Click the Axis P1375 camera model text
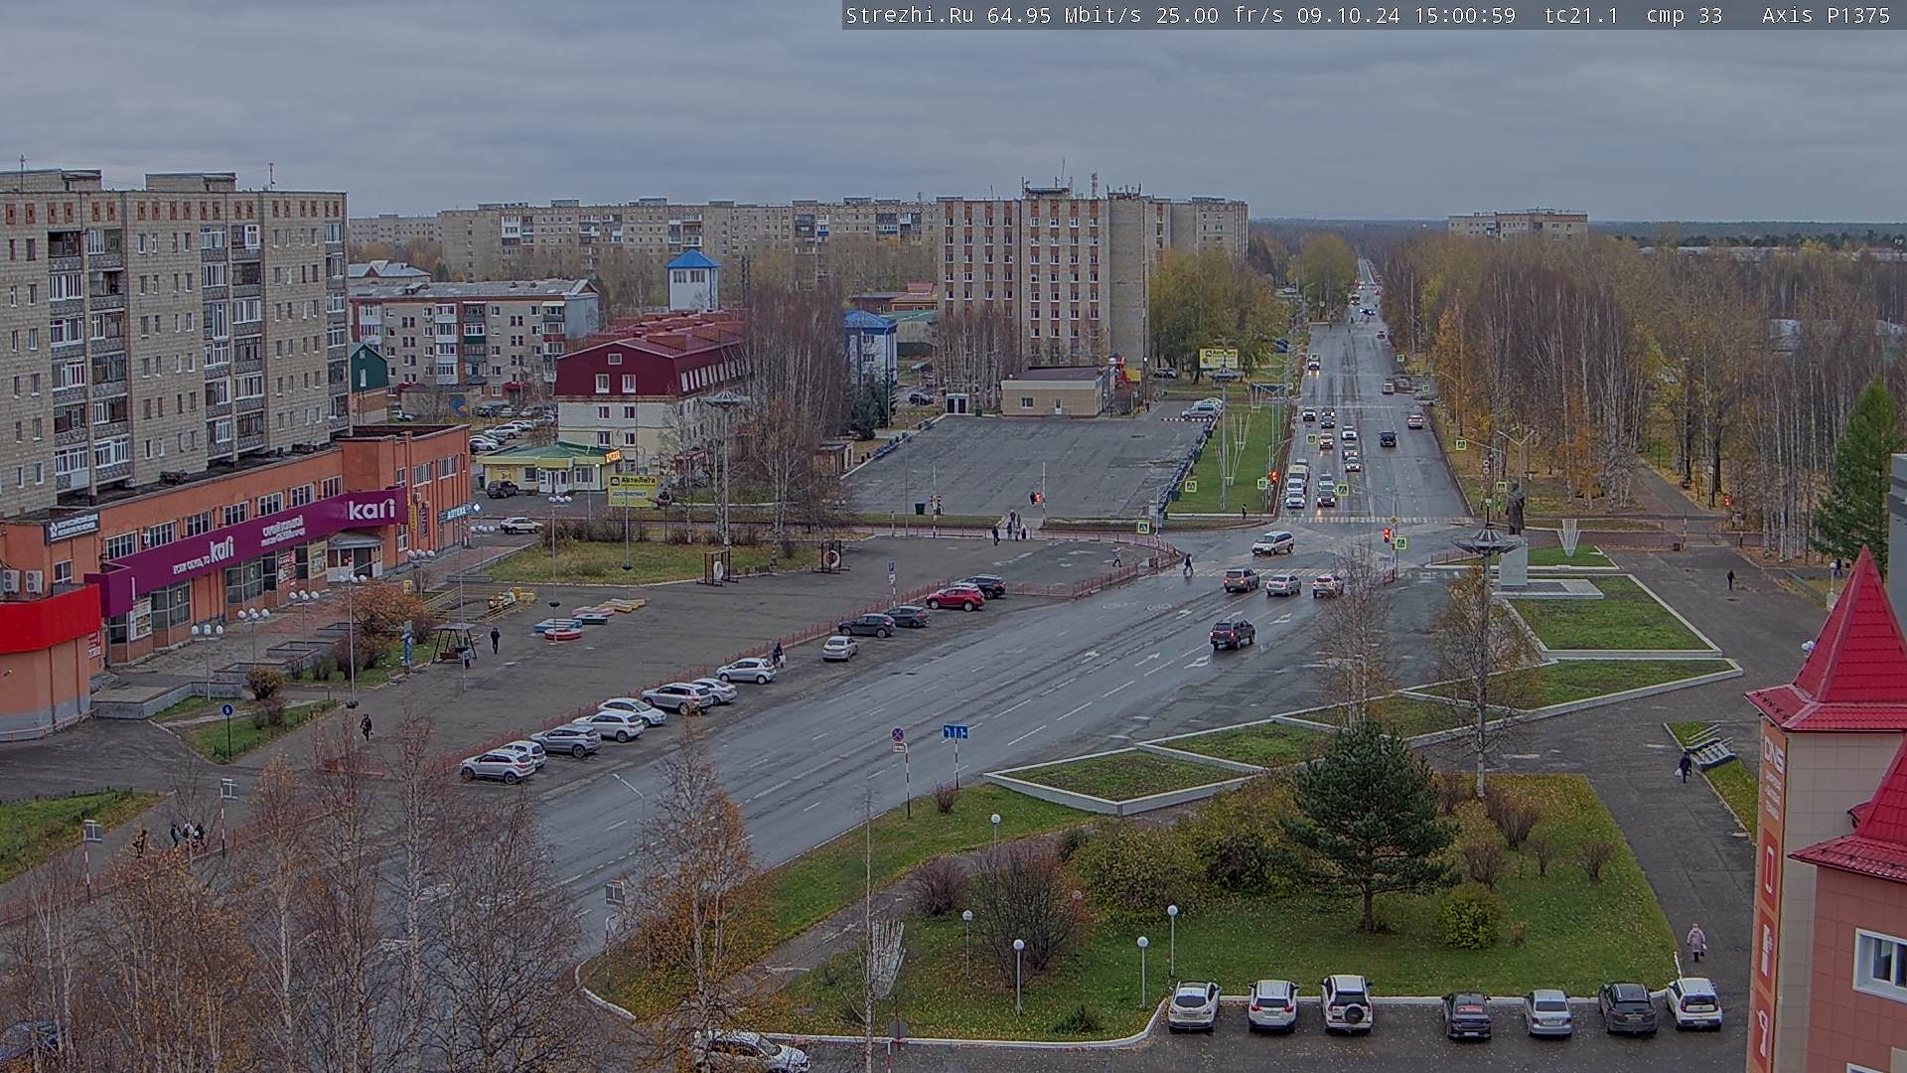This screenshot has width=1907, height=1073. point(1826,15)
